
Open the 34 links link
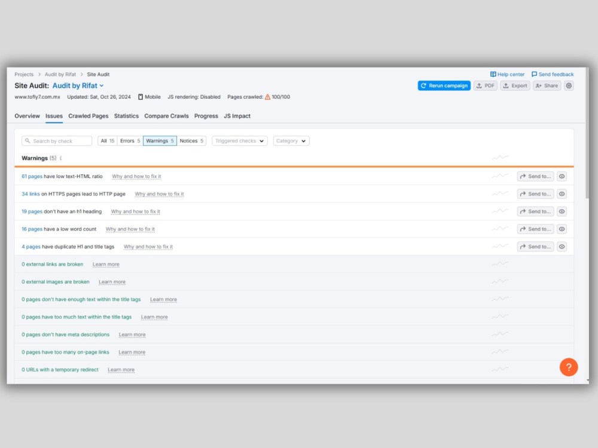point(30,194)
